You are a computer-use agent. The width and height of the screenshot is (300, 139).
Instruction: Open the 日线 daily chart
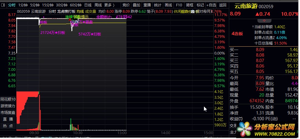(88, 5)
